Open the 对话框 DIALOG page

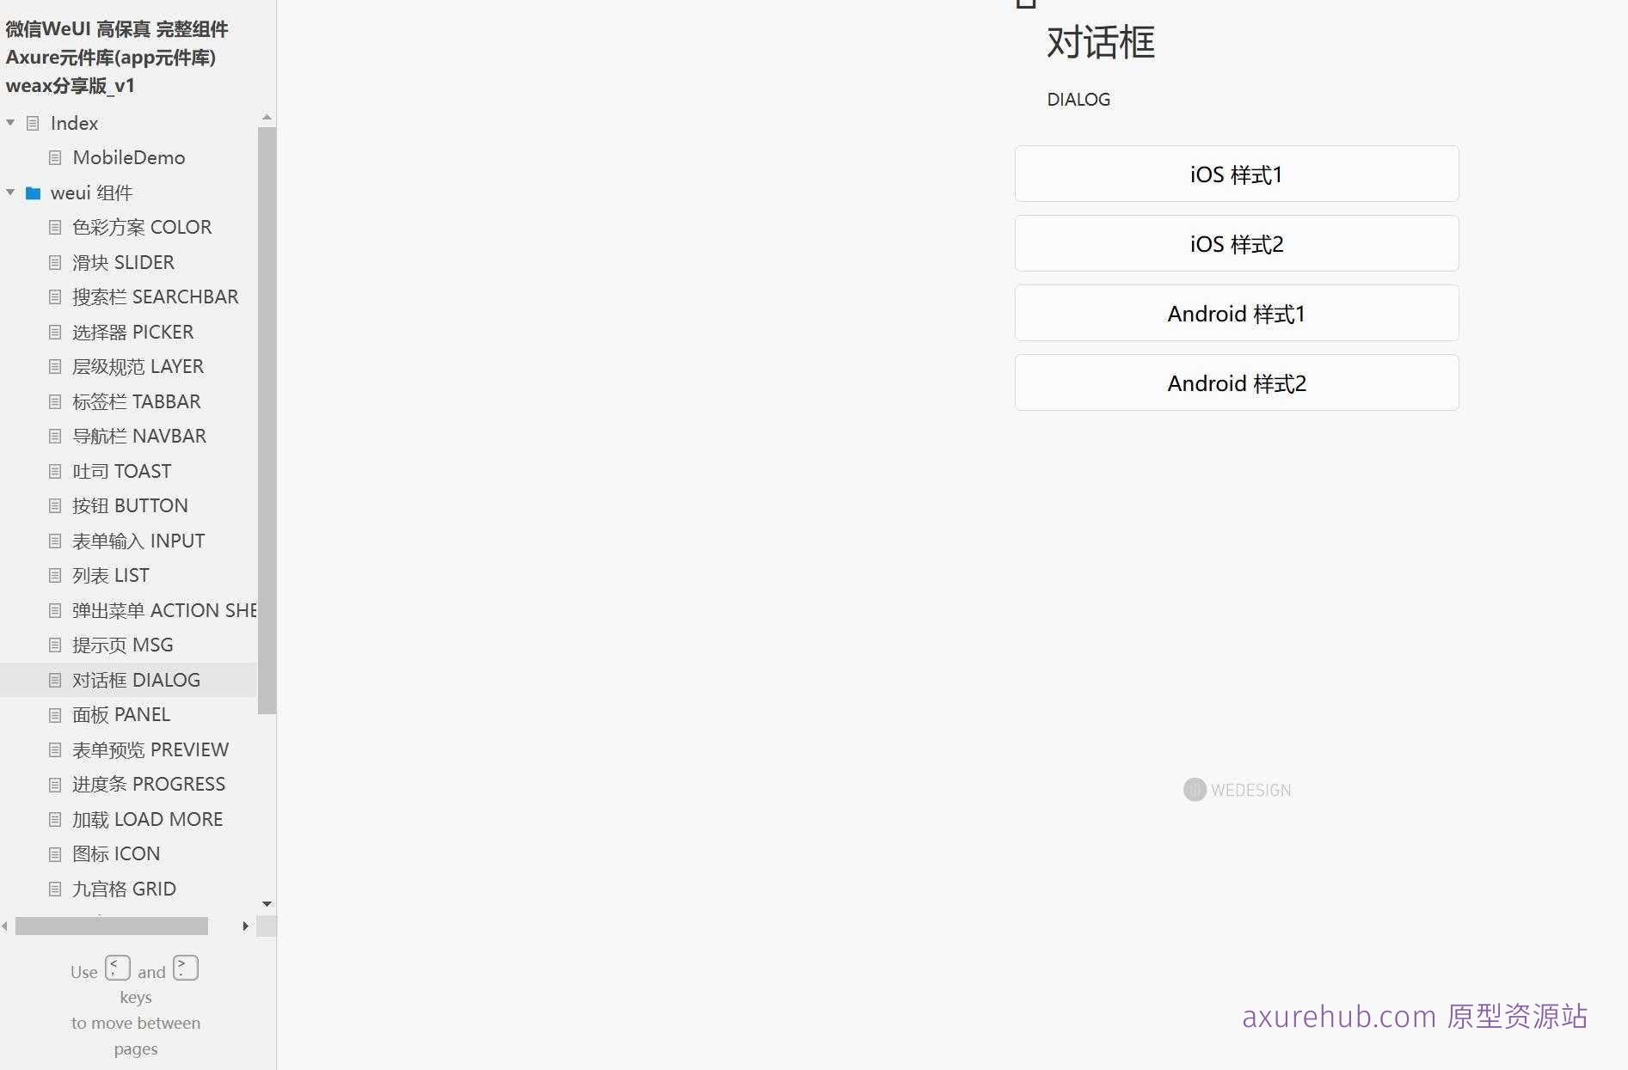coord(138,680)
